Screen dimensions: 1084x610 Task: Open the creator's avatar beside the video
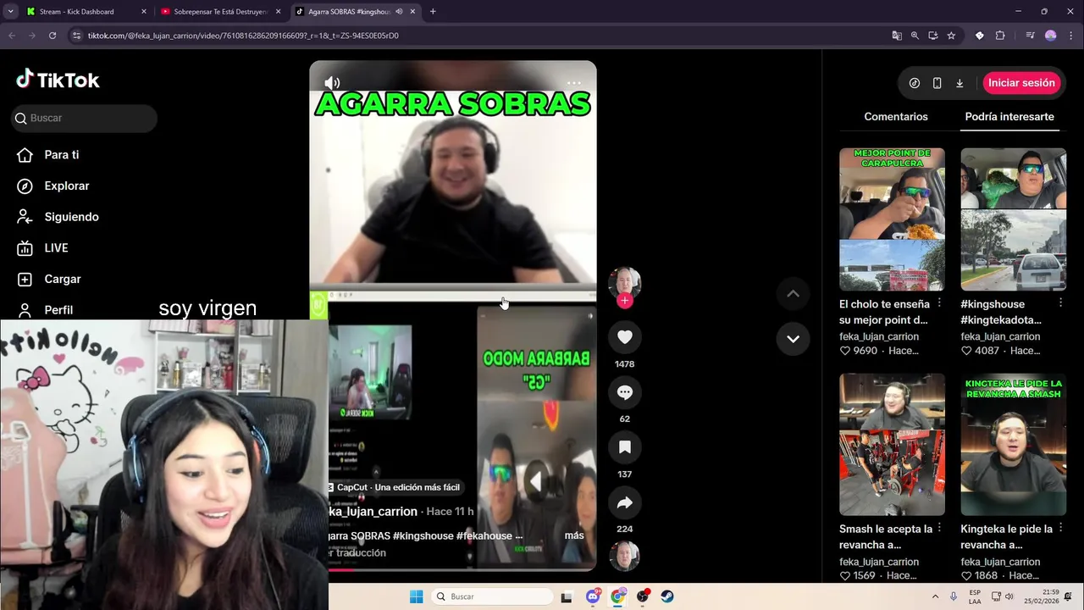click(625, 283)
